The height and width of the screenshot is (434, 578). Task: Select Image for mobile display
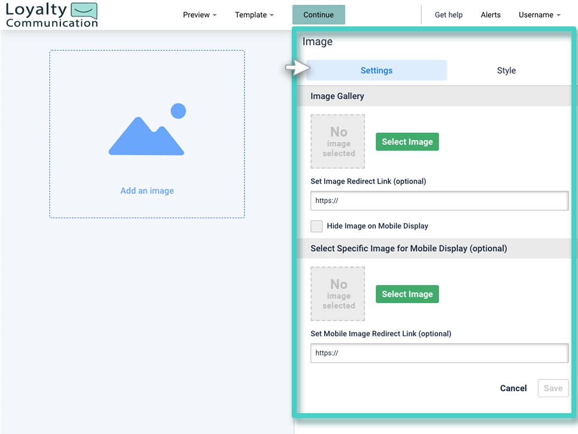coord(407,293)
